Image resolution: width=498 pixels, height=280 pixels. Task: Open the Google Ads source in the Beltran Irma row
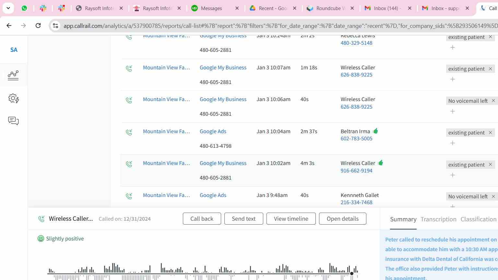tap(213, 131)
